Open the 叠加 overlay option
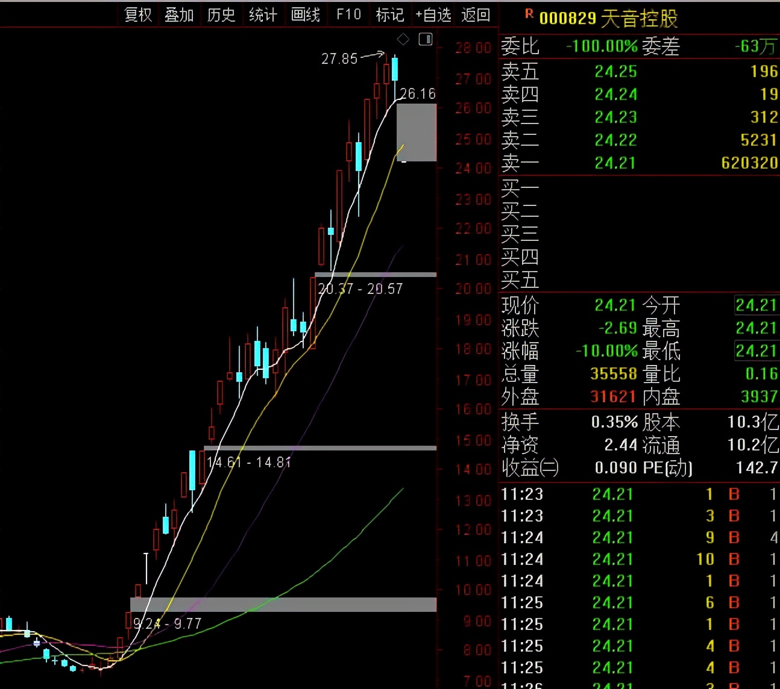The height and width of the screenshot is (689, 780). click(x=179, y=14)
